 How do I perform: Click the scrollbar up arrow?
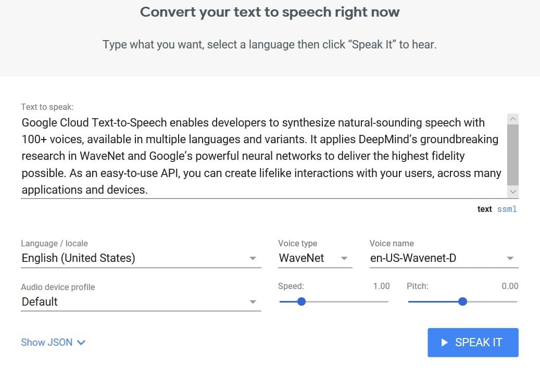point(513,118)
